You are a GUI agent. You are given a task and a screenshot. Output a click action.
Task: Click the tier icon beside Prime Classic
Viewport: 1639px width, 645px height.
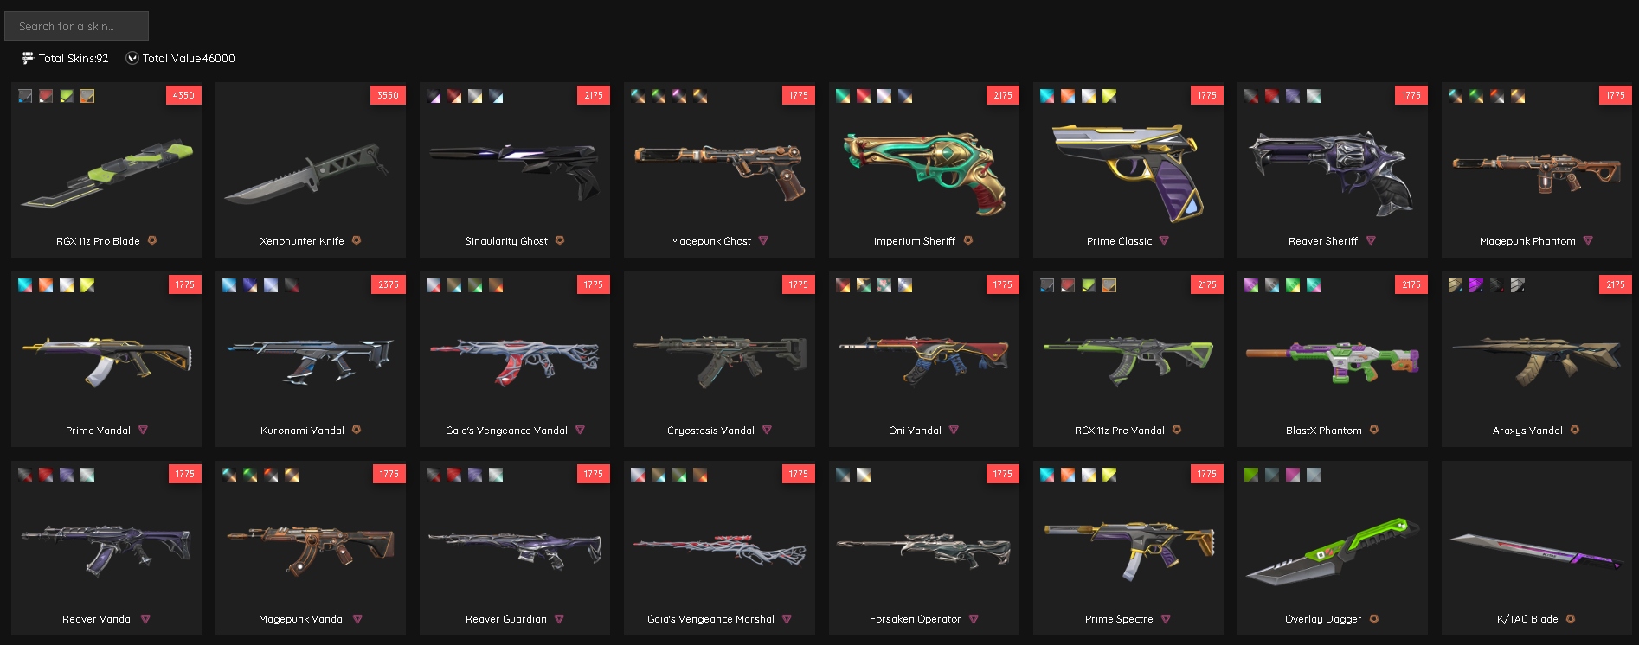click(1164, 240)
